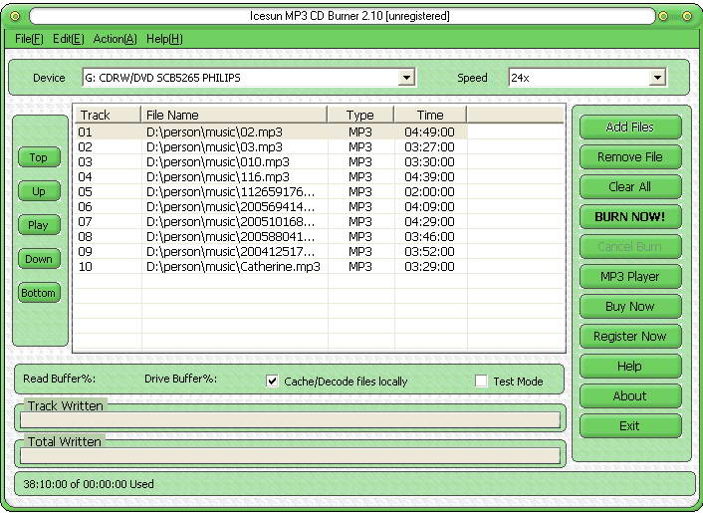This screenshot has height=513, width=703.
Task: Select track 07 file 200510168...
Action: [271, 222]
